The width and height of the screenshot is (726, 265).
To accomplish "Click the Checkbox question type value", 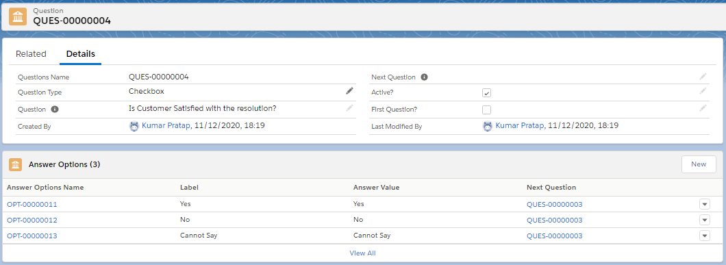I will click(x=147, y=91).
